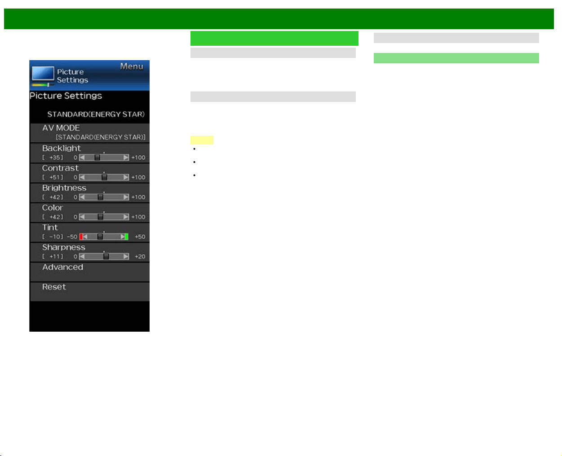Click the light green bar at right column
562x456 pixels.
456,58
